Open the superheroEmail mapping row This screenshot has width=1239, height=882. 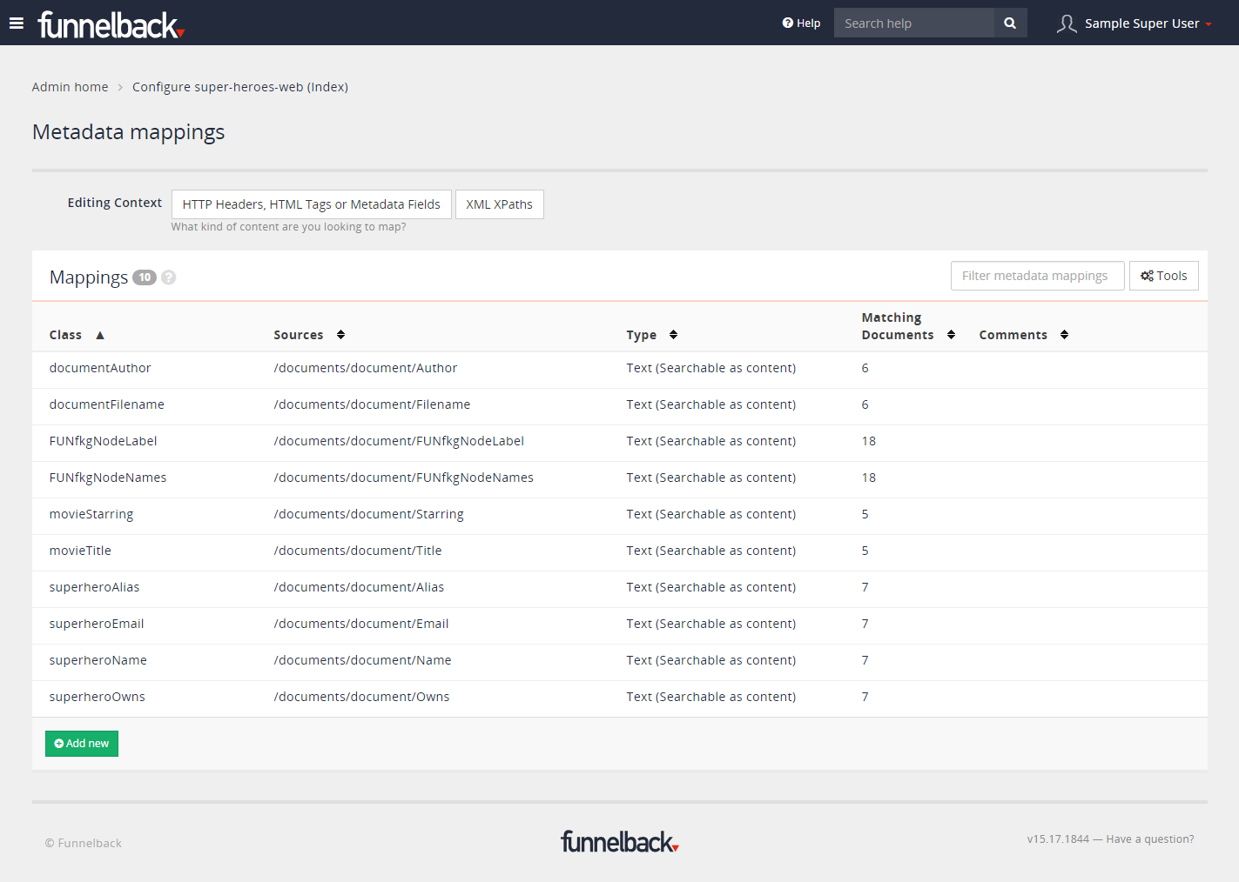[97, 624]
